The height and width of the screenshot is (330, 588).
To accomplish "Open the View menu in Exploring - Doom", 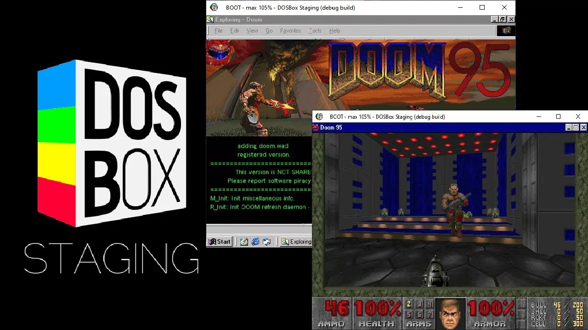I will coord(252,31).
